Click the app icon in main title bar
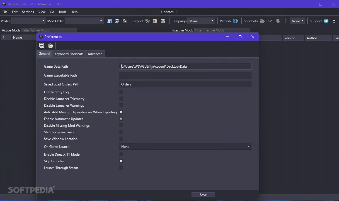 click(4, 4)
